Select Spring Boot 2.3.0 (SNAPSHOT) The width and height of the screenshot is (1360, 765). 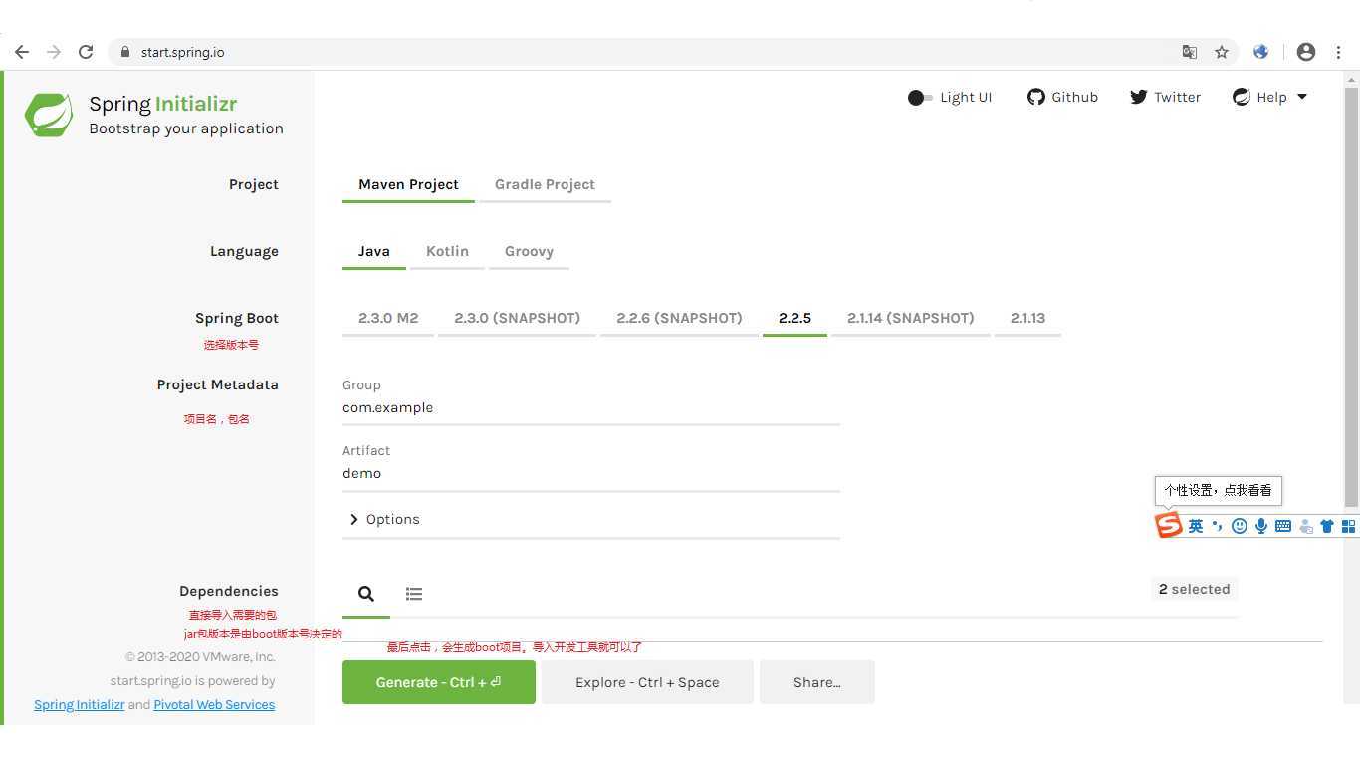point(517,318)
